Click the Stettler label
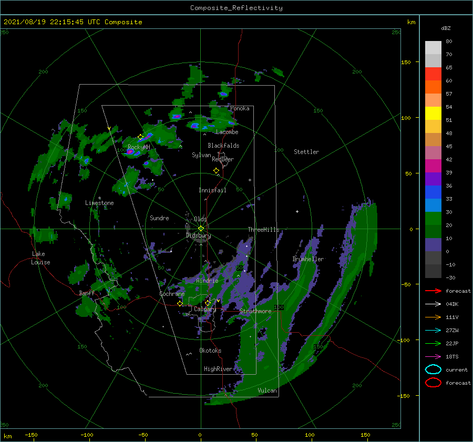Image resolution: width=473 pixels, height=442 pixels. (306, 152)
